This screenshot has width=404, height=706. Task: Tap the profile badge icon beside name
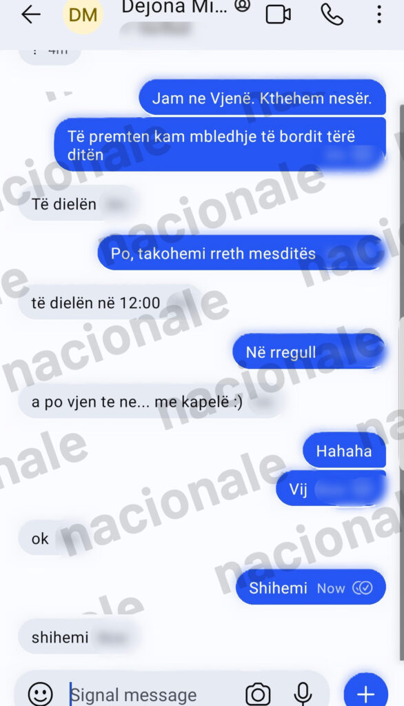242,6
